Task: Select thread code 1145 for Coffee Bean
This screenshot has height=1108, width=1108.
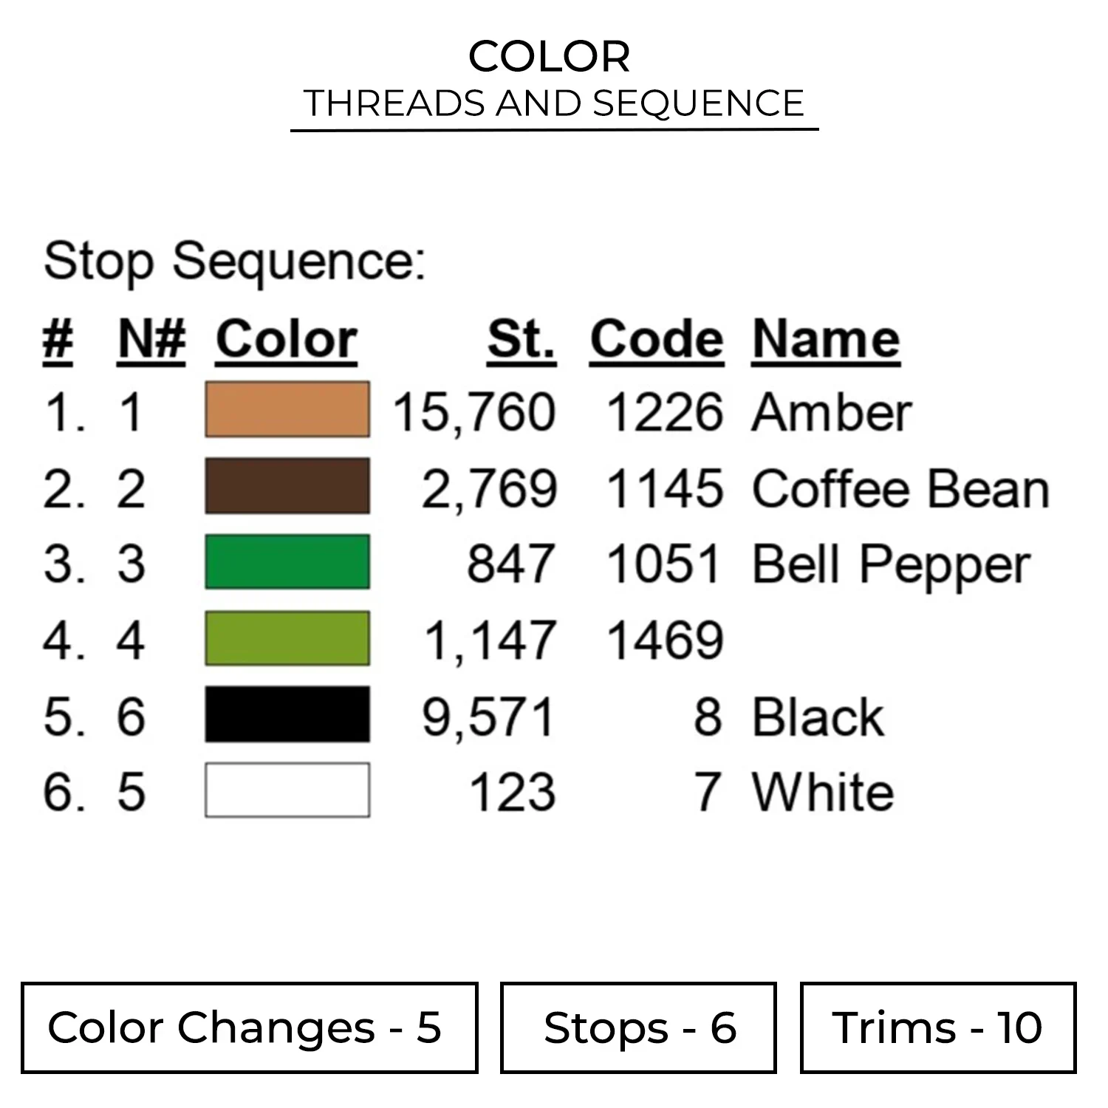Action: point(664,489)
